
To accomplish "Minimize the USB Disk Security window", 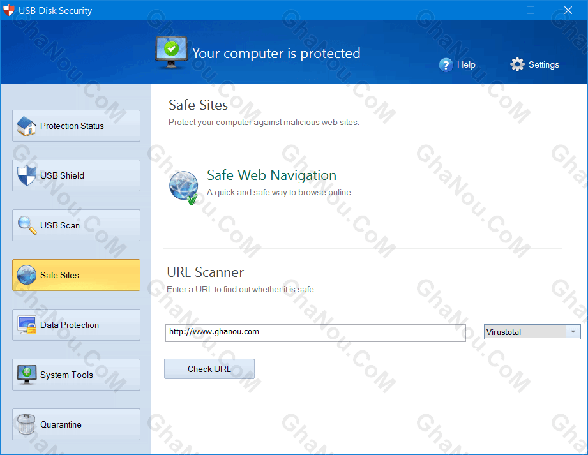I will point(494,10).
